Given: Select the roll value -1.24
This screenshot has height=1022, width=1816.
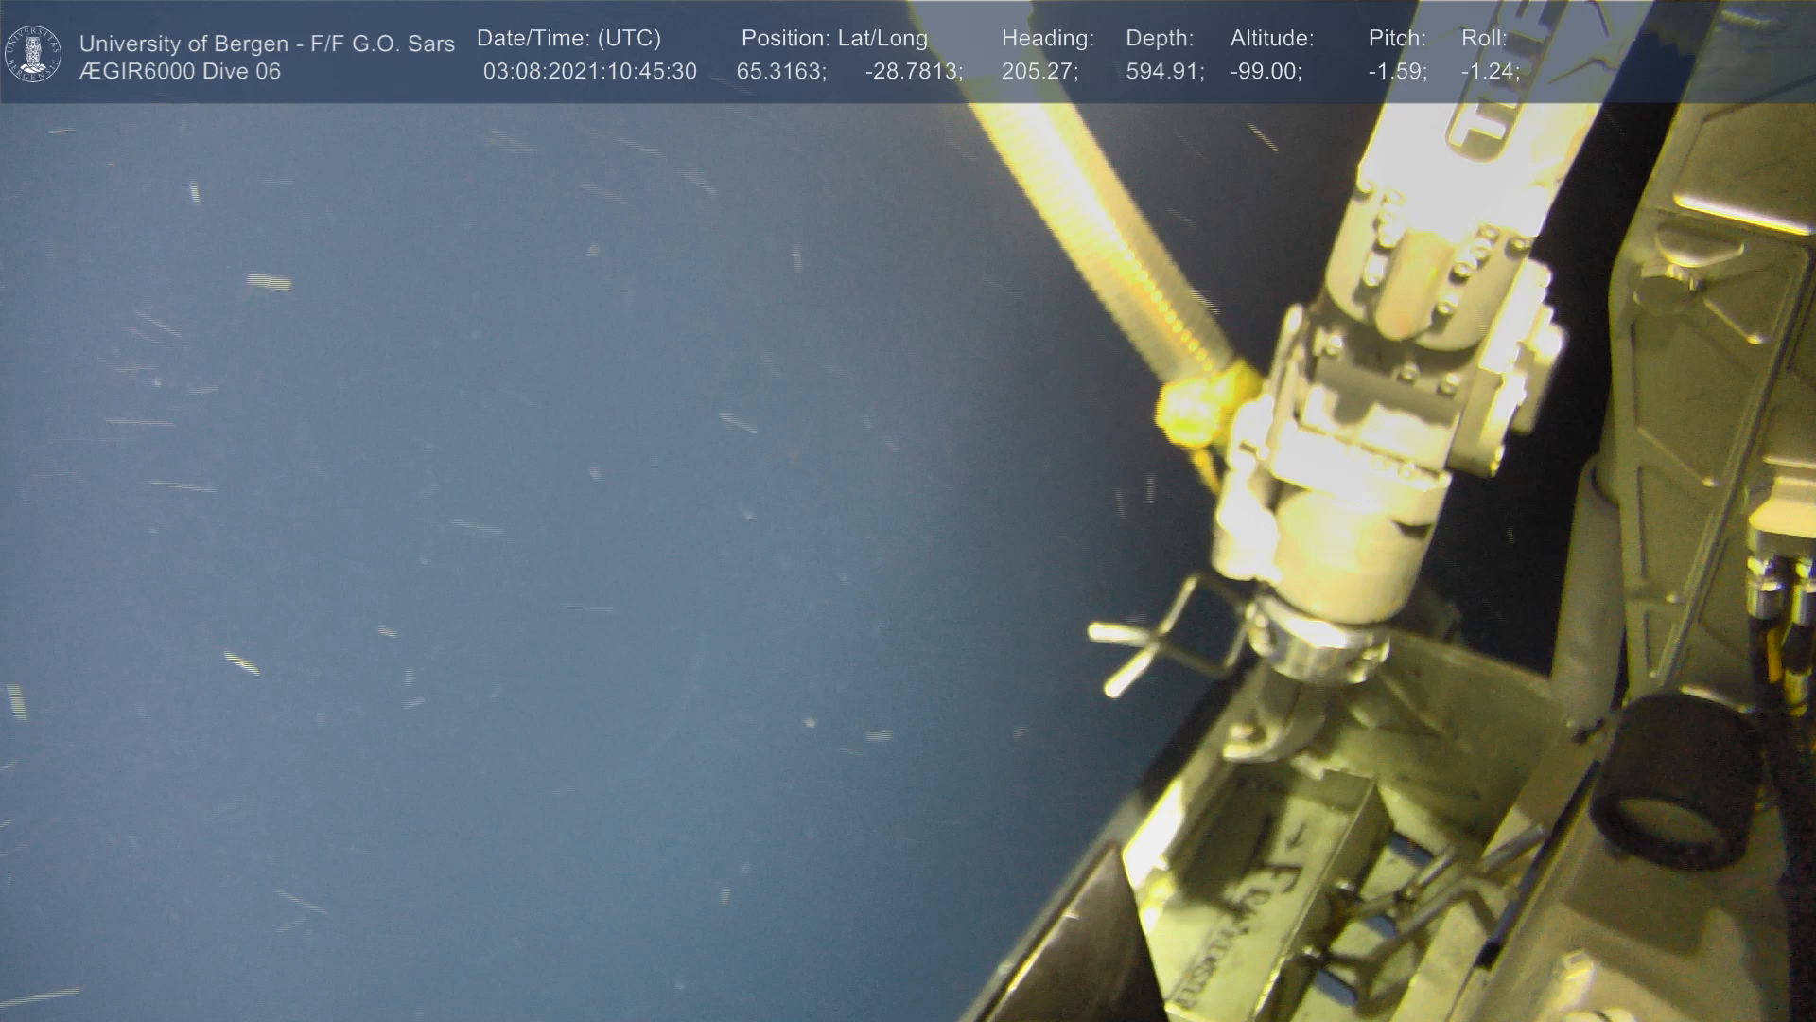Looking at the screenshot, I should pos(1490,72).
